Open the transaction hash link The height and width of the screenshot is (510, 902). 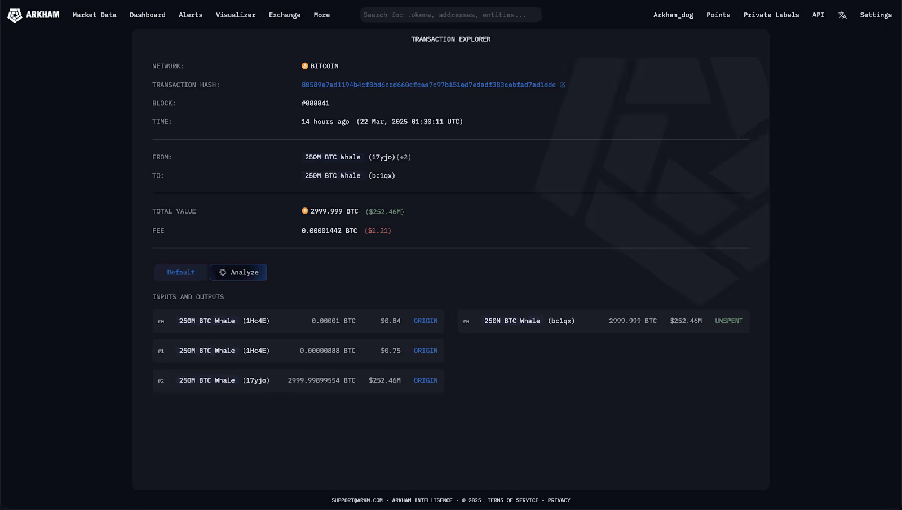pos(430,85)
